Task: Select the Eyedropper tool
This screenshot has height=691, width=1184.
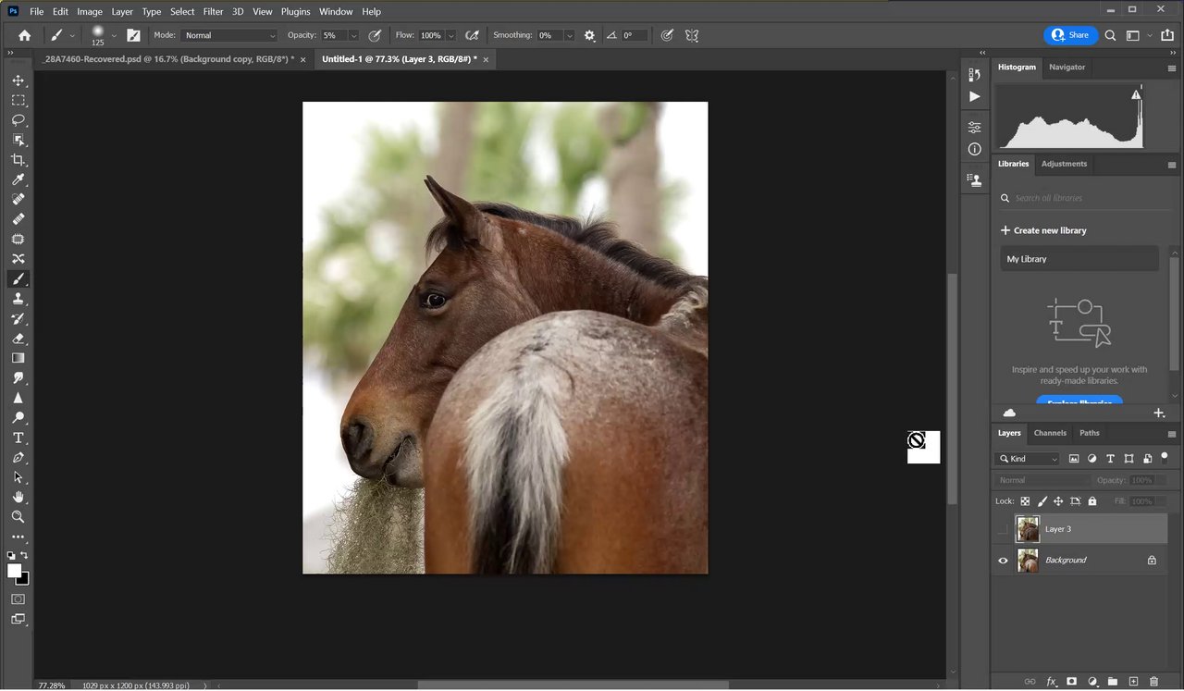Action: point(18,179)
